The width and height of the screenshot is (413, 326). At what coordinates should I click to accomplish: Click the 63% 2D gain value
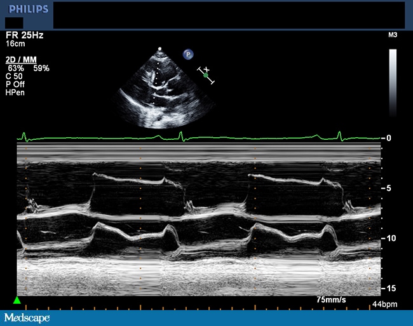(15, 67)
